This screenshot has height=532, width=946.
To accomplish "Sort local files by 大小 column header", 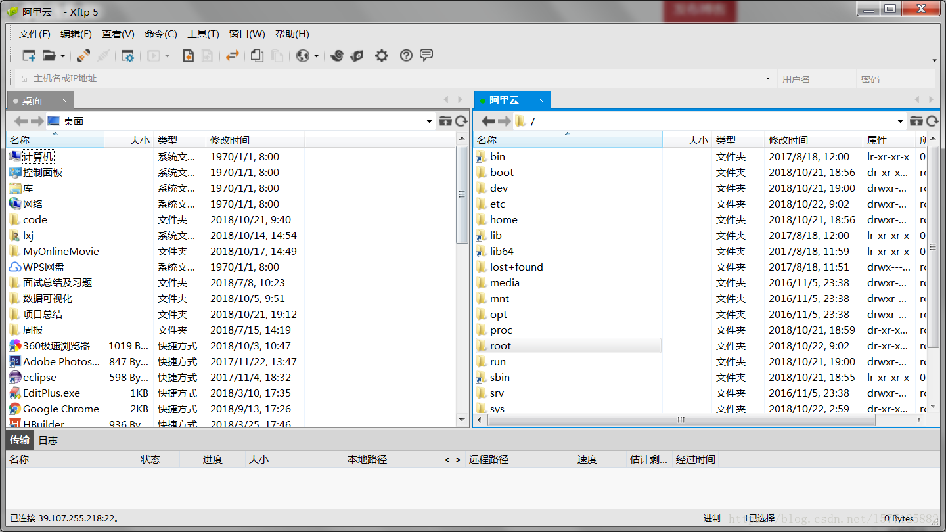I will coord(129,140).
